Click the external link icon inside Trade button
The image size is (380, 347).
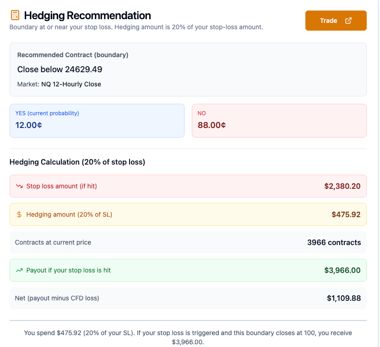tap(348, 20)
